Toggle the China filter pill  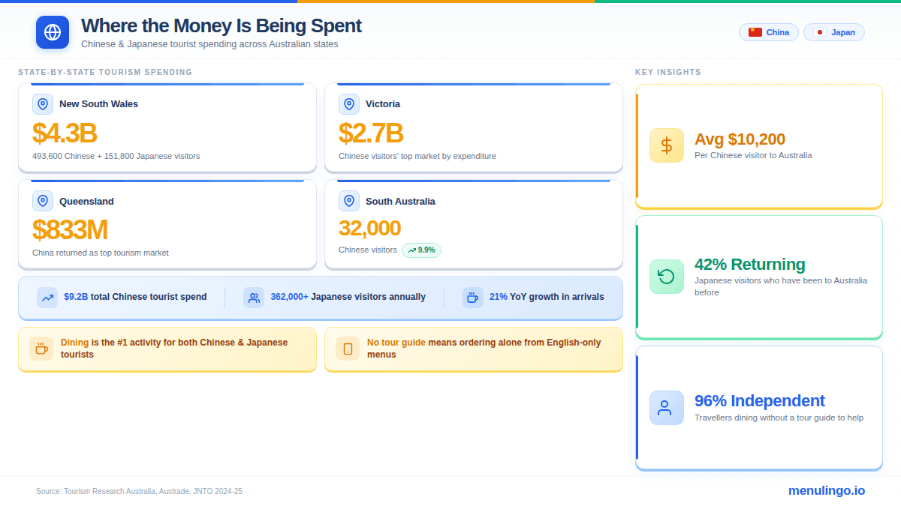point(769,32)
